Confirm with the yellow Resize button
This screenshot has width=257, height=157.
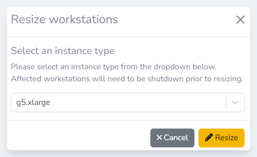point(221,138)
